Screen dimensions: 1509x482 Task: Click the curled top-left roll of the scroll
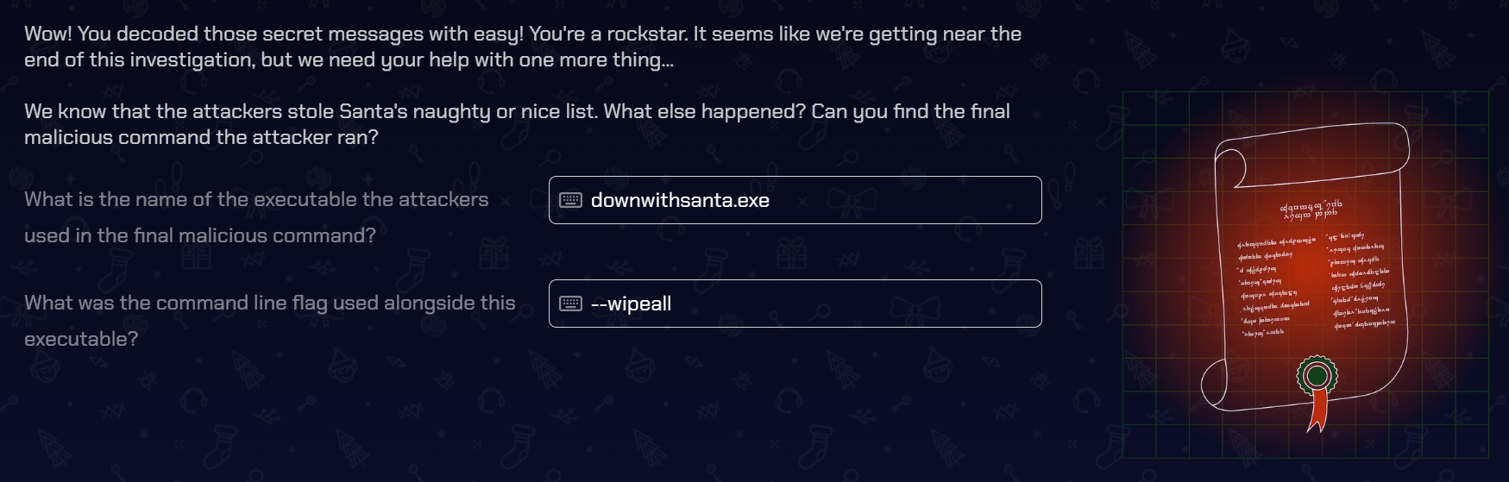tap(1231, 167)
